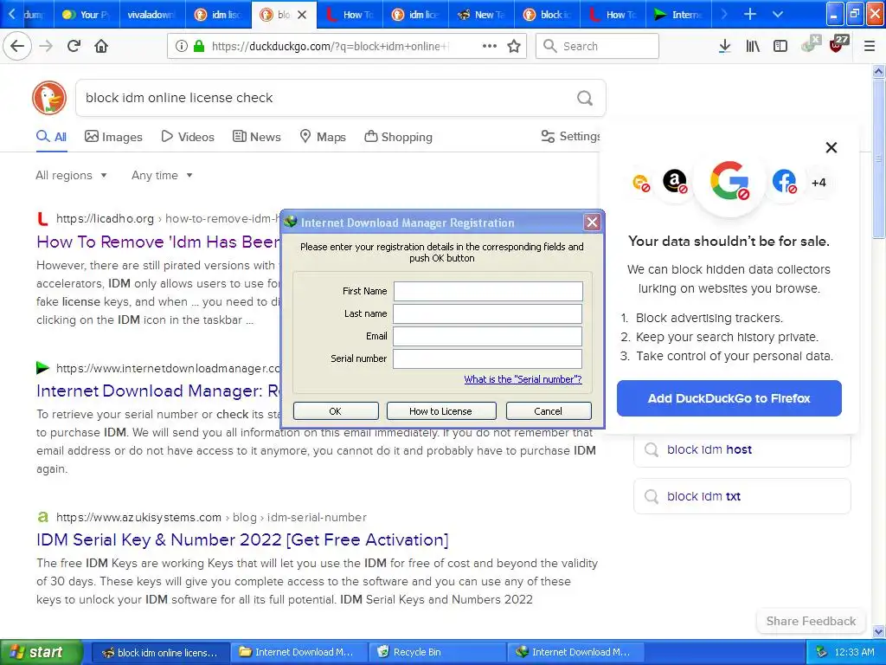886x665 pixels.
Task: Toggle the sidebar view icon
Action: coord(780,47)
